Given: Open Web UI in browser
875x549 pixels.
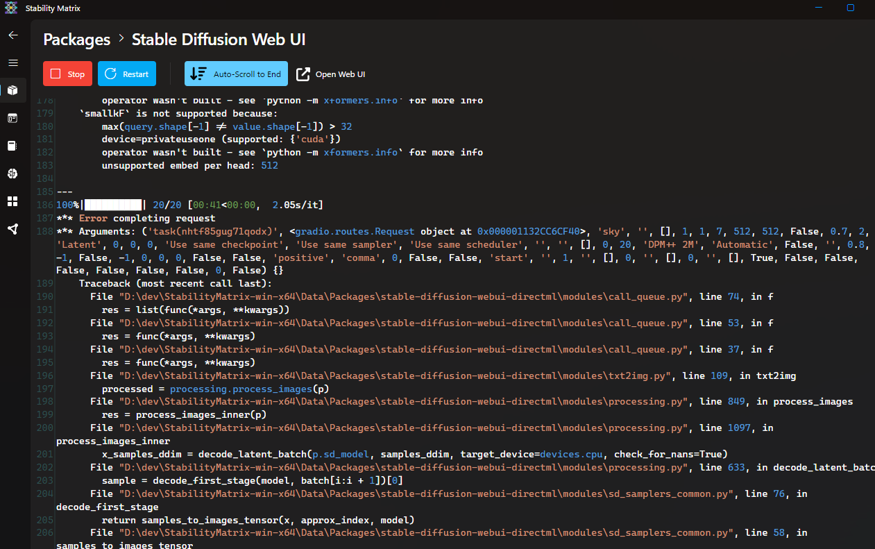Looking at the screenshot, I should point(331,74).
